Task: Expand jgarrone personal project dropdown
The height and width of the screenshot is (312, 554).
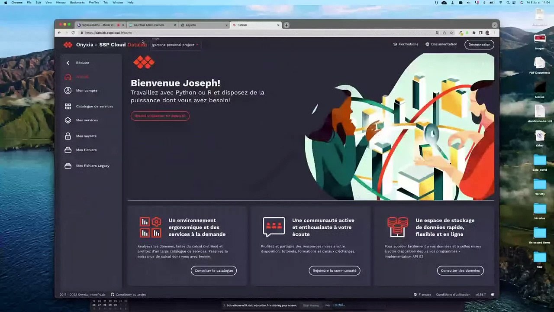Action: [x=175, y=45]
